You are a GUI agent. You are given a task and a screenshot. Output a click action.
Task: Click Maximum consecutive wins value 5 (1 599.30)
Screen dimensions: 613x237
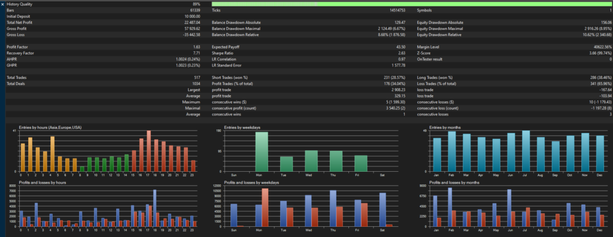396,102
